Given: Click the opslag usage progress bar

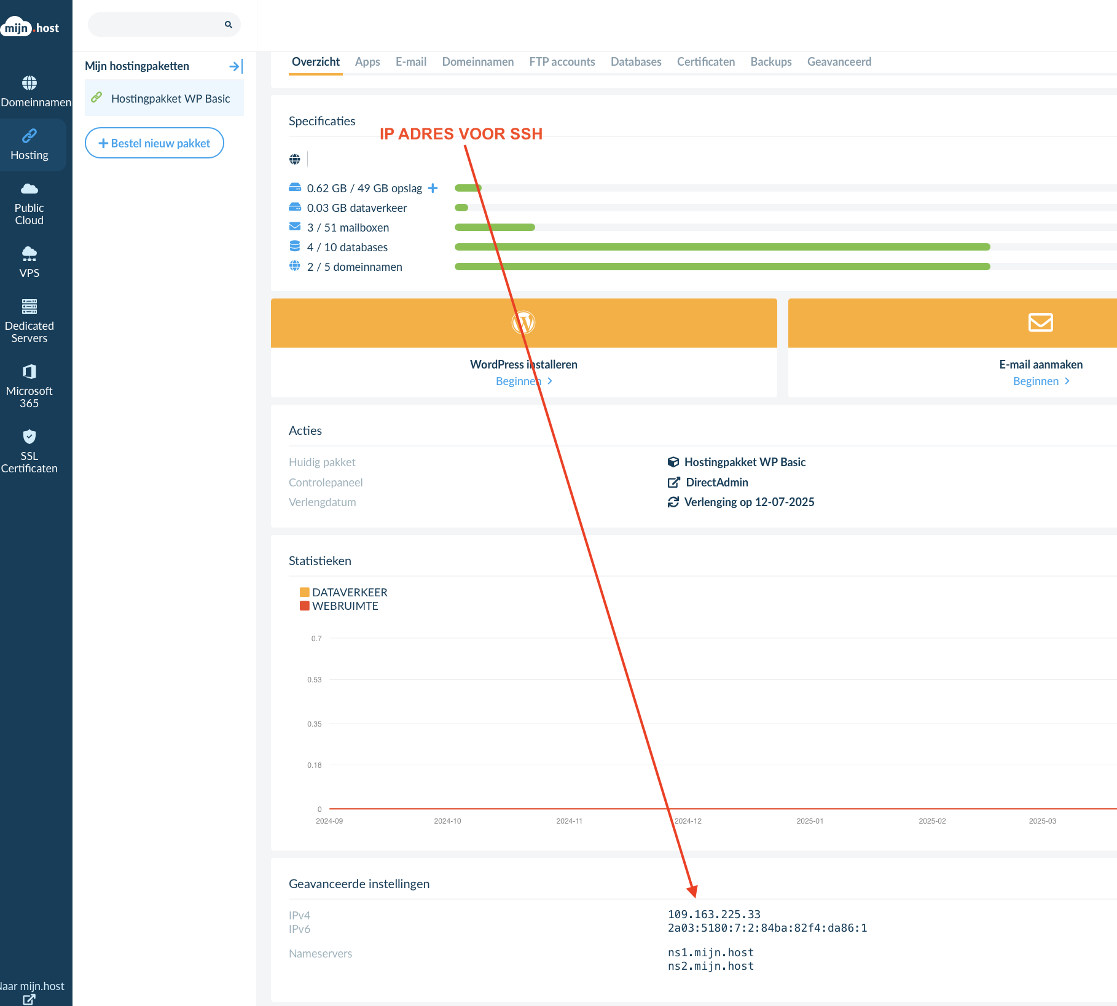Looking at the screenshot, I should click(786, 188).
